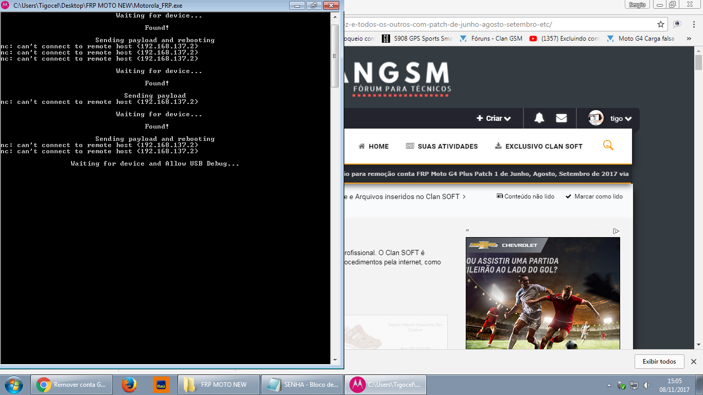Click the tigo user avatar
This screenshot has width=703, height=395.
pos(596,118)
